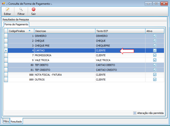The height and width of the screenshot is (126, 170).
Task: Select the NOTA FISCAL - FATURA cell
Action: pos(65,75)
